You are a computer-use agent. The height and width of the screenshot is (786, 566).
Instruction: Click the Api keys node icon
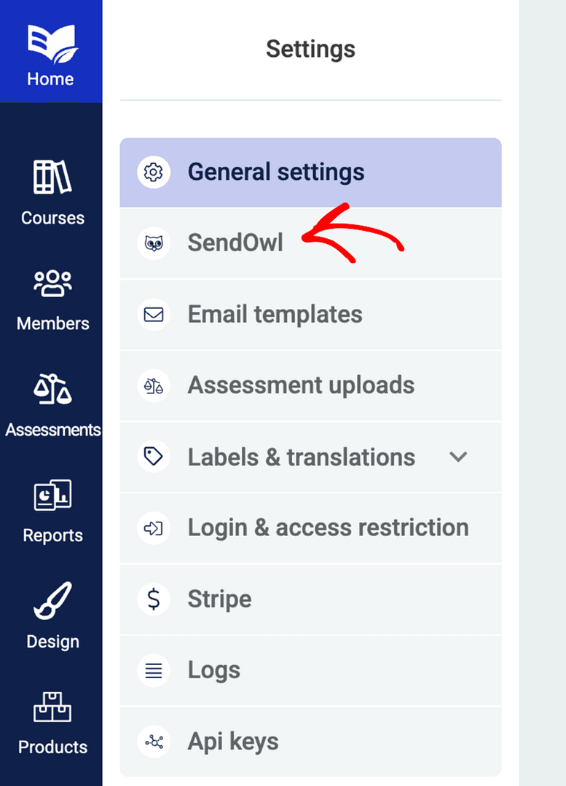pyautogui.click(x=153, y=742)
